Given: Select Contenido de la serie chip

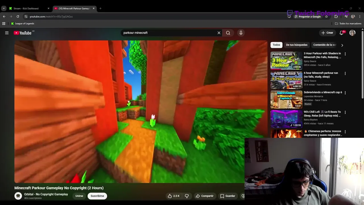Looking at the screenshot, I should 324,45.
